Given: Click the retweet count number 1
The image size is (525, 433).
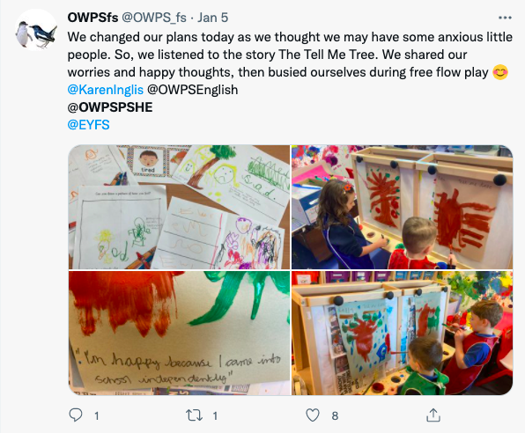Looking at the screenshot, I should 215,416.
